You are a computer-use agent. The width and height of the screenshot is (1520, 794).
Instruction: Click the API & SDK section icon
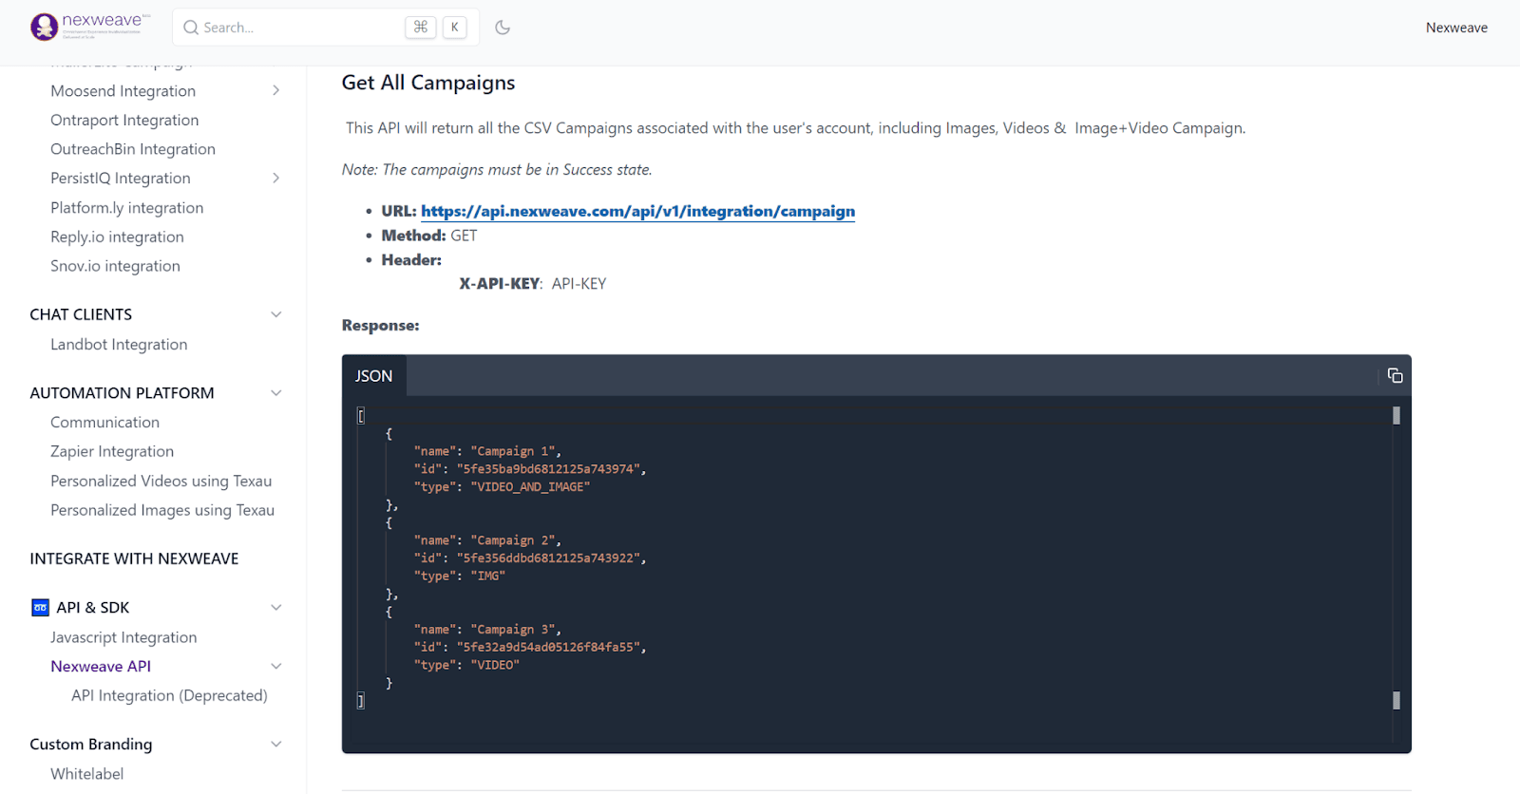[40, 608]
